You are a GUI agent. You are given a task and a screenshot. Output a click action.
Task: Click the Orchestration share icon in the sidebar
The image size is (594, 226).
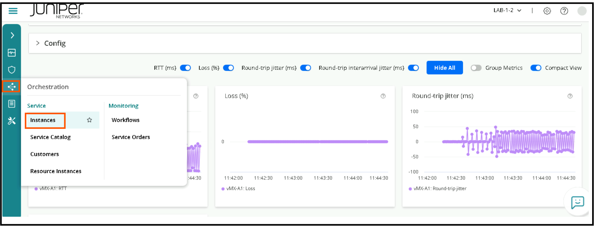pos(11,87)
